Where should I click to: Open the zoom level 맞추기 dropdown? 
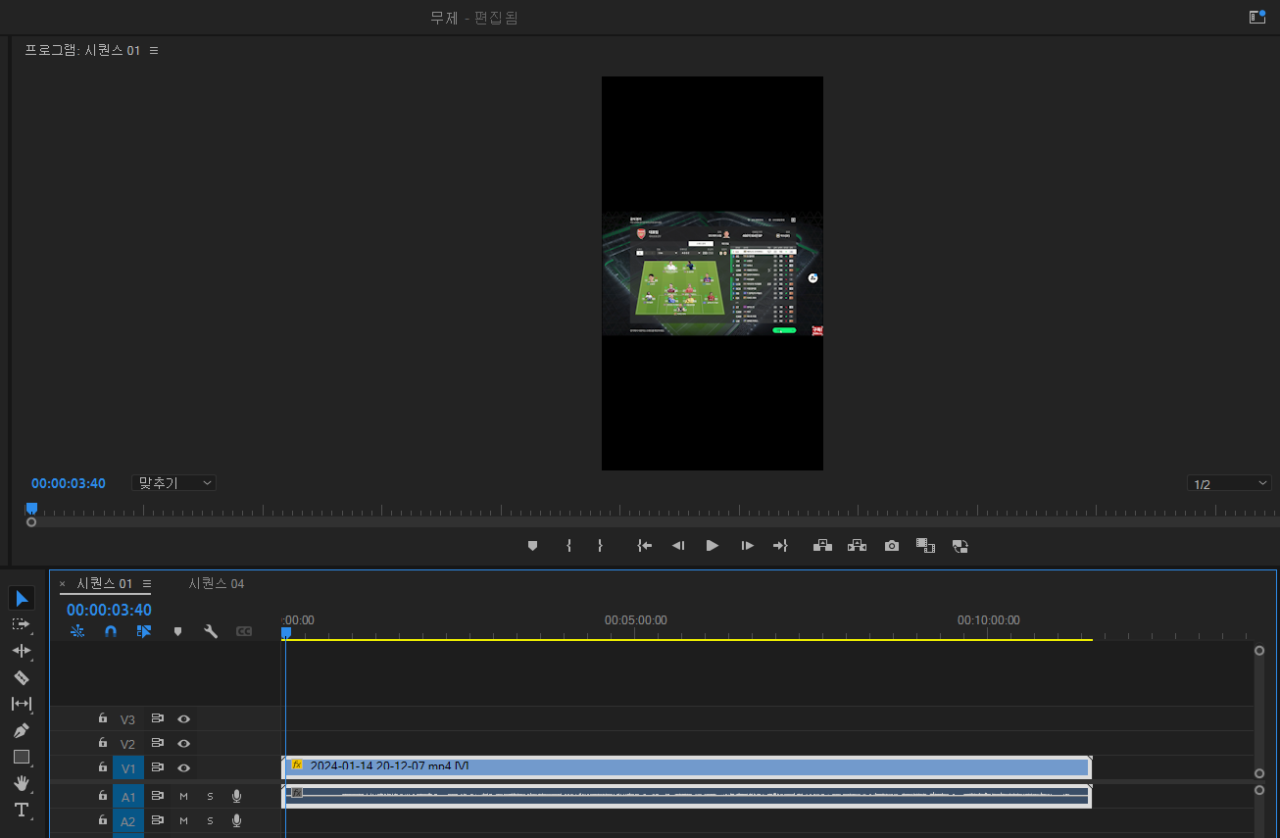(174, 483)
